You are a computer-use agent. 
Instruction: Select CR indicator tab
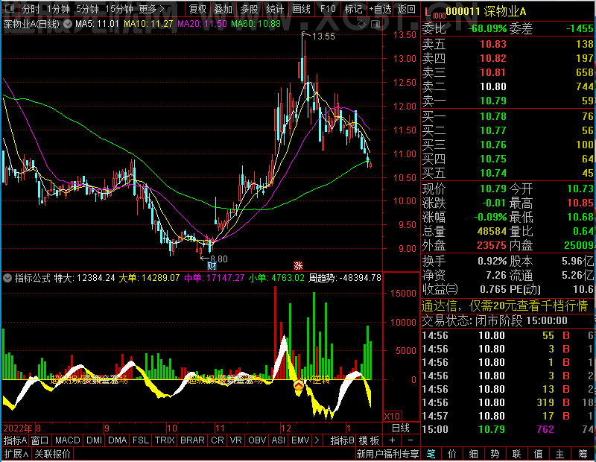click(218, 440)
